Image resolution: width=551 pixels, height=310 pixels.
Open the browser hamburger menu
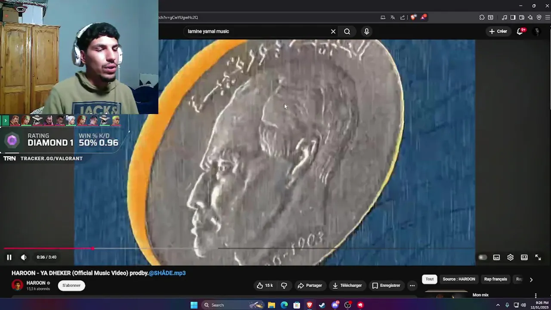coord(548,18)
